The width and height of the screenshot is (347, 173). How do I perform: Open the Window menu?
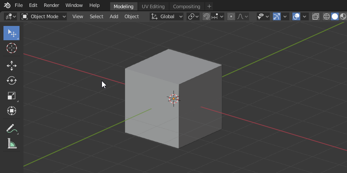74,5
